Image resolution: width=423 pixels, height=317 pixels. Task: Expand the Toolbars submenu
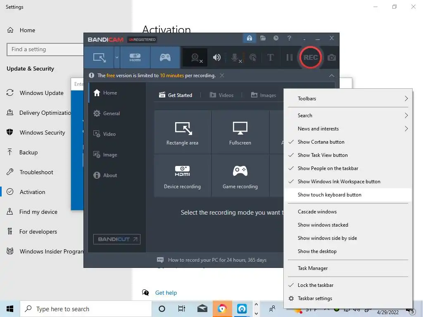click(x=348, y=99)
